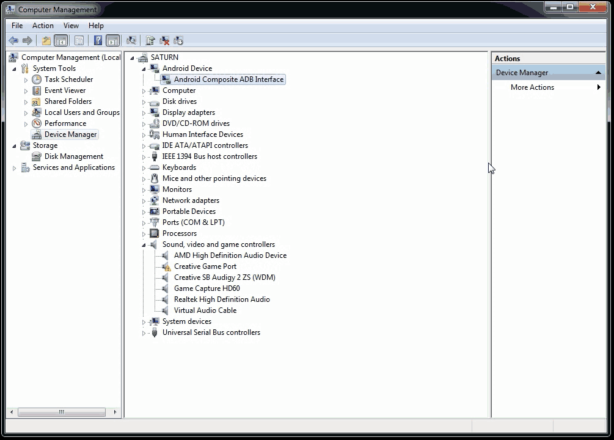
Task: Toggle the Show/Hide Console Tree icon
Action: (60, 40)
